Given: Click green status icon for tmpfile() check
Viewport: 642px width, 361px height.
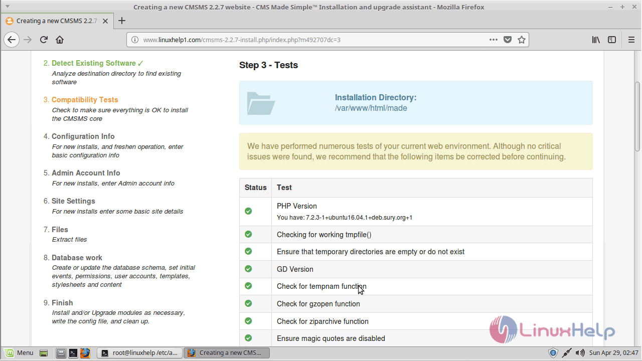Looking at the screenshot, I should pos(248,234).
